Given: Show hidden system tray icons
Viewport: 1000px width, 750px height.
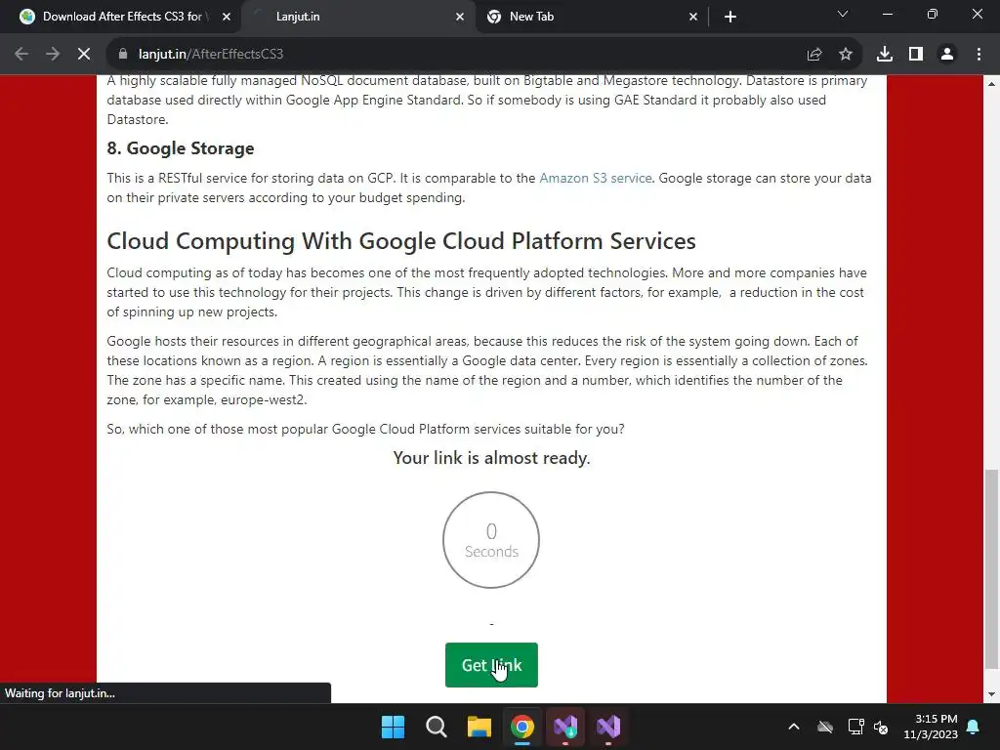Looking at the screenshot, I should [x=794, y=727].
